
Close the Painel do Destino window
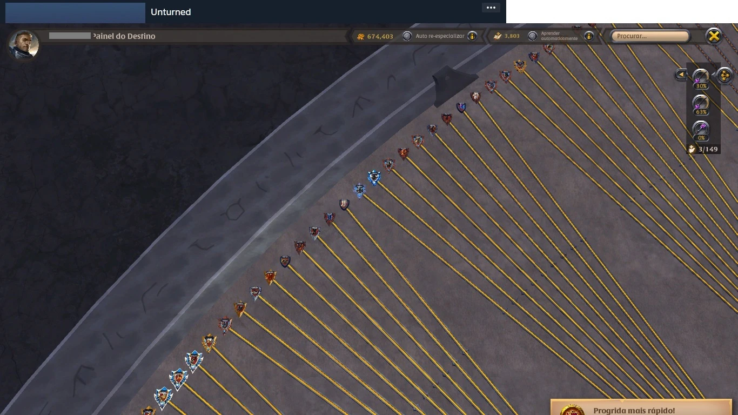(x=714, y=36)
